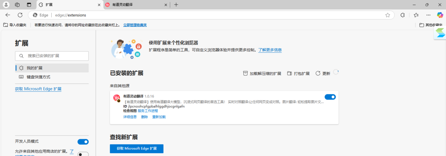Go back with the back arrow

pyautogui.click(x=8, y=15)
